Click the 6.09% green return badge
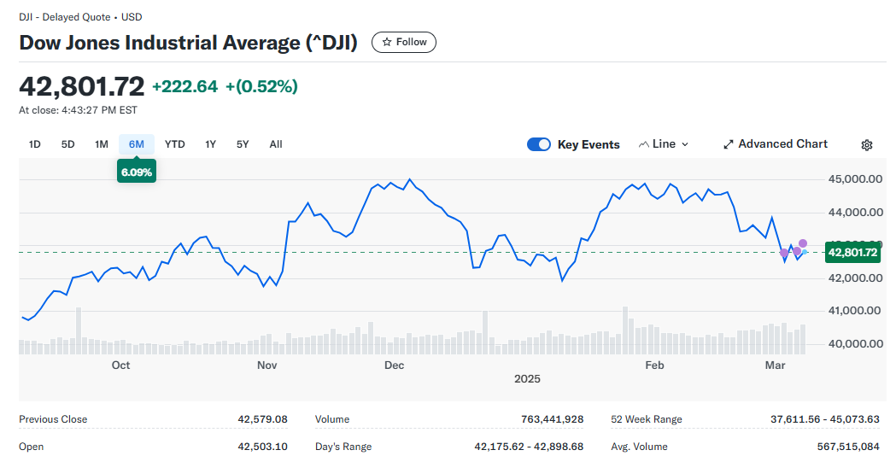This screenshot has height=456, width=896. click(137, 172)
